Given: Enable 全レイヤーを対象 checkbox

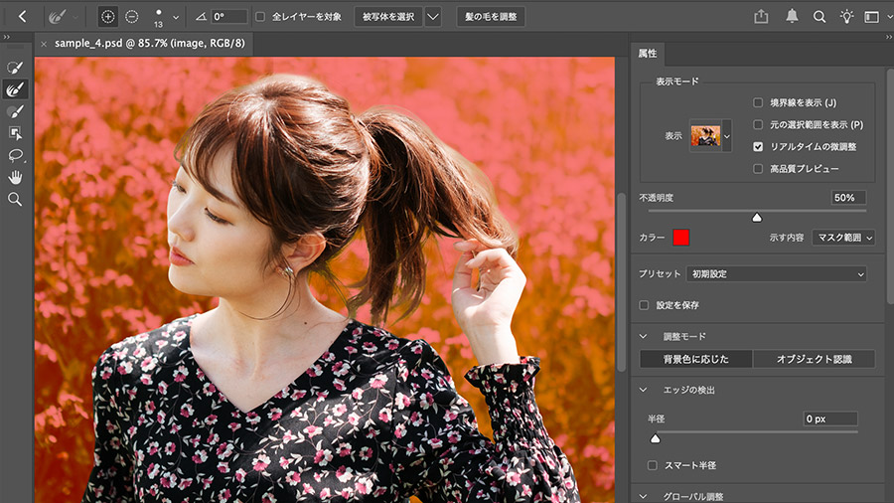Looking at the screenshot, I should coord(260,17).
